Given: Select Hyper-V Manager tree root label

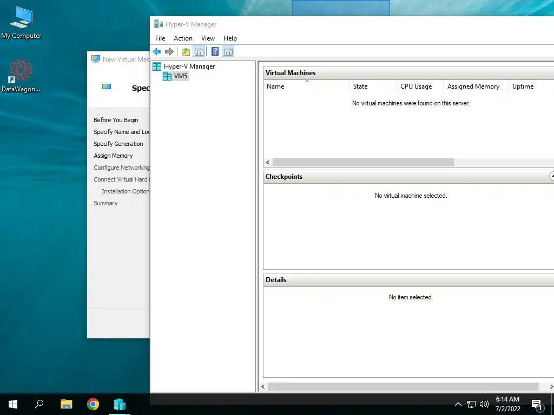Looking at the screenshot, I should click(189, 66).
